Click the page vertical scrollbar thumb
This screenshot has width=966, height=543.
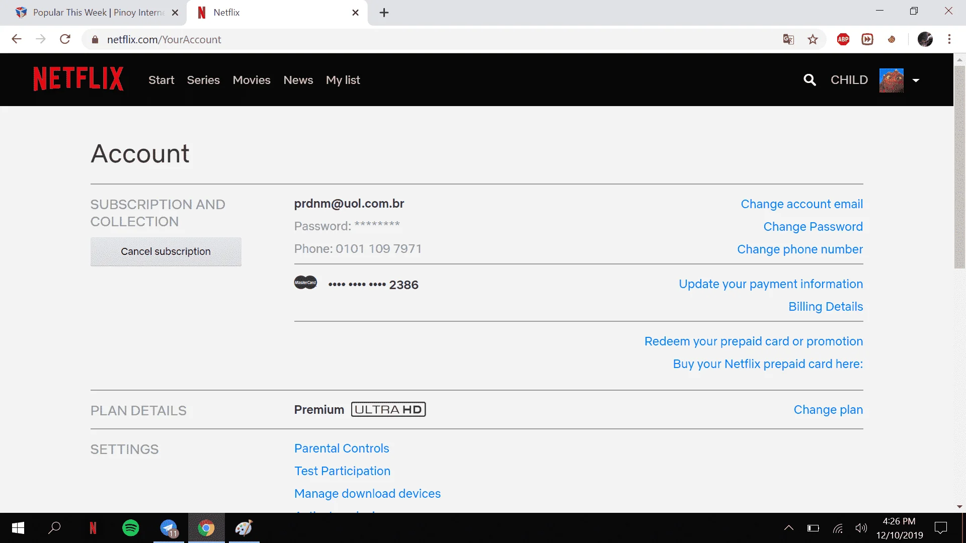point(959,166)
